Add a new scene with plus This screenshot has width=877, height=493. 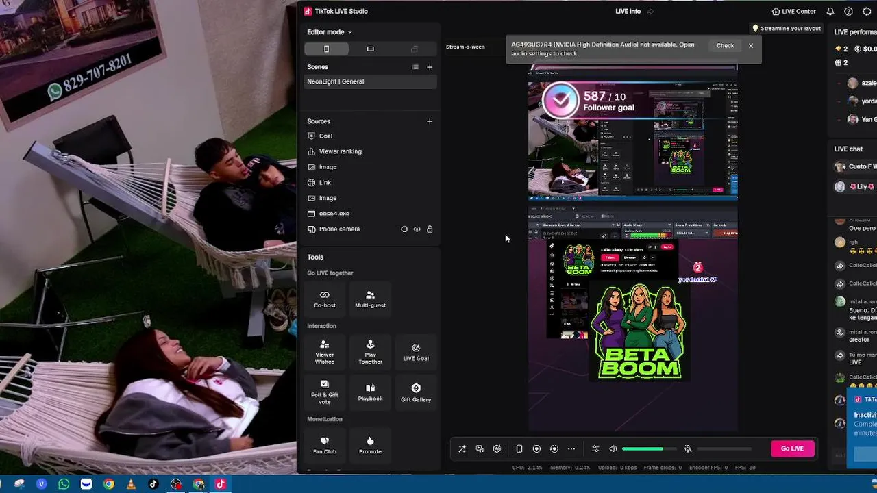[430, 67]
